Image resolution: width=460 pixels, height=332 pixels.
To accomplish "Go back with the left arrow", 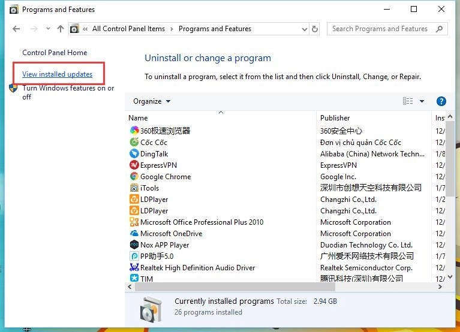I will pos(16,29).
